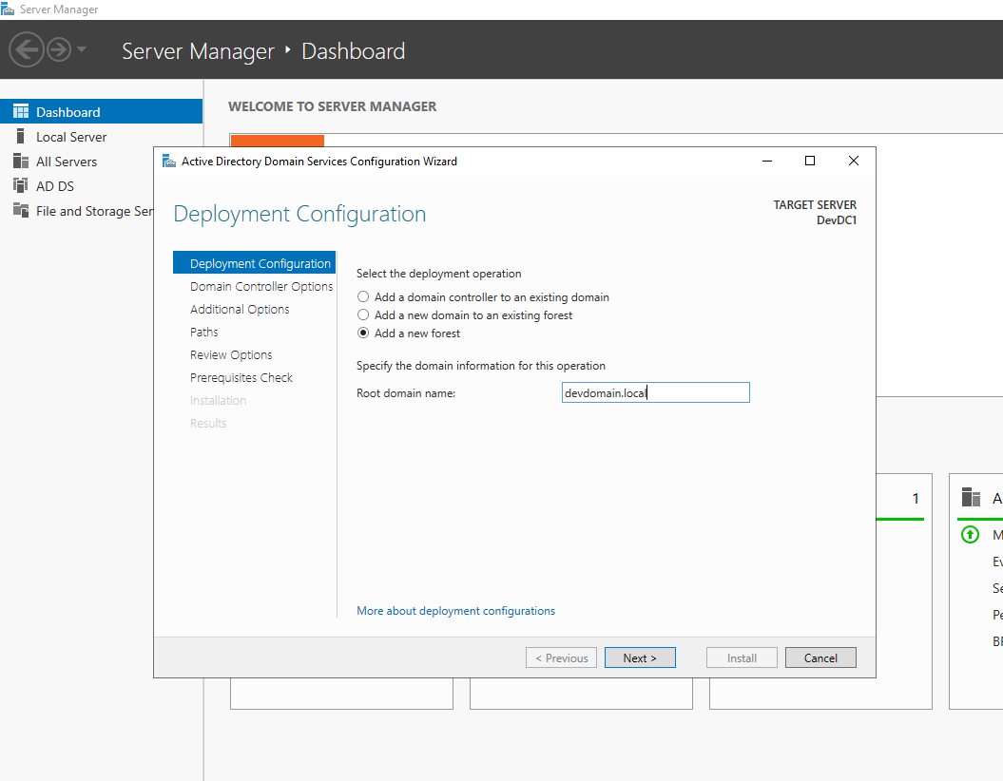
Task: Close the AD DS Configuration Wizard
Action: 854,162
